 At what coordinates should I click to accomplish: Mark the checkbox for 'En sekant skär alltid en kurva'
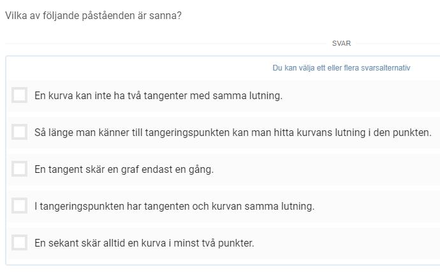click(19, 243)
